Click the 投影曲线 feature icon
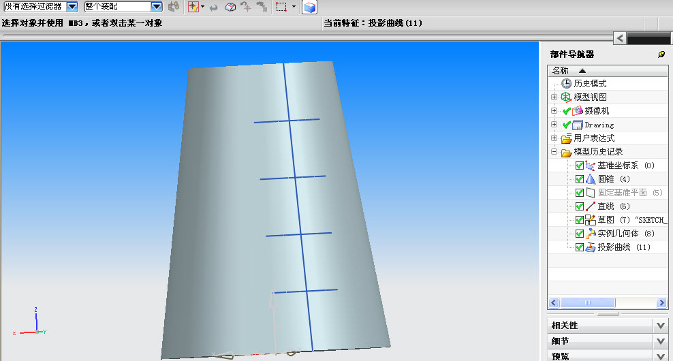 pos(590,247)
